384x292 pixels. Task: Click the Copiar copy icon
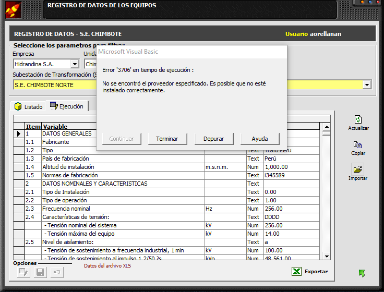[x=357, y=144]
